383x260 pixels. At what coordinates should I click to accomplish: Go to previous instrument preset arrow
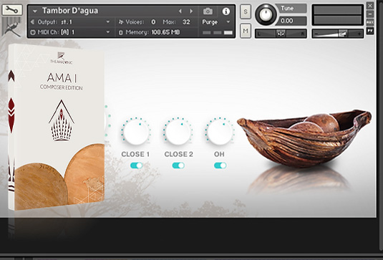tap(180, 11)
